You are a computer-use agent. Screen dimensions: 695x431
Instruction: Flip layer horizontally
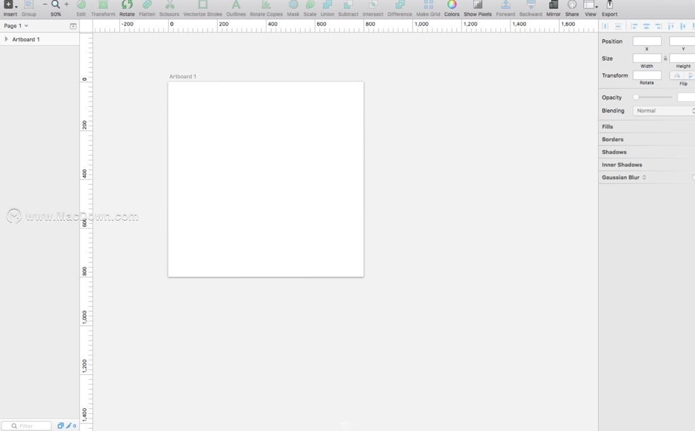pyautogui.click(x=676, y=75)
